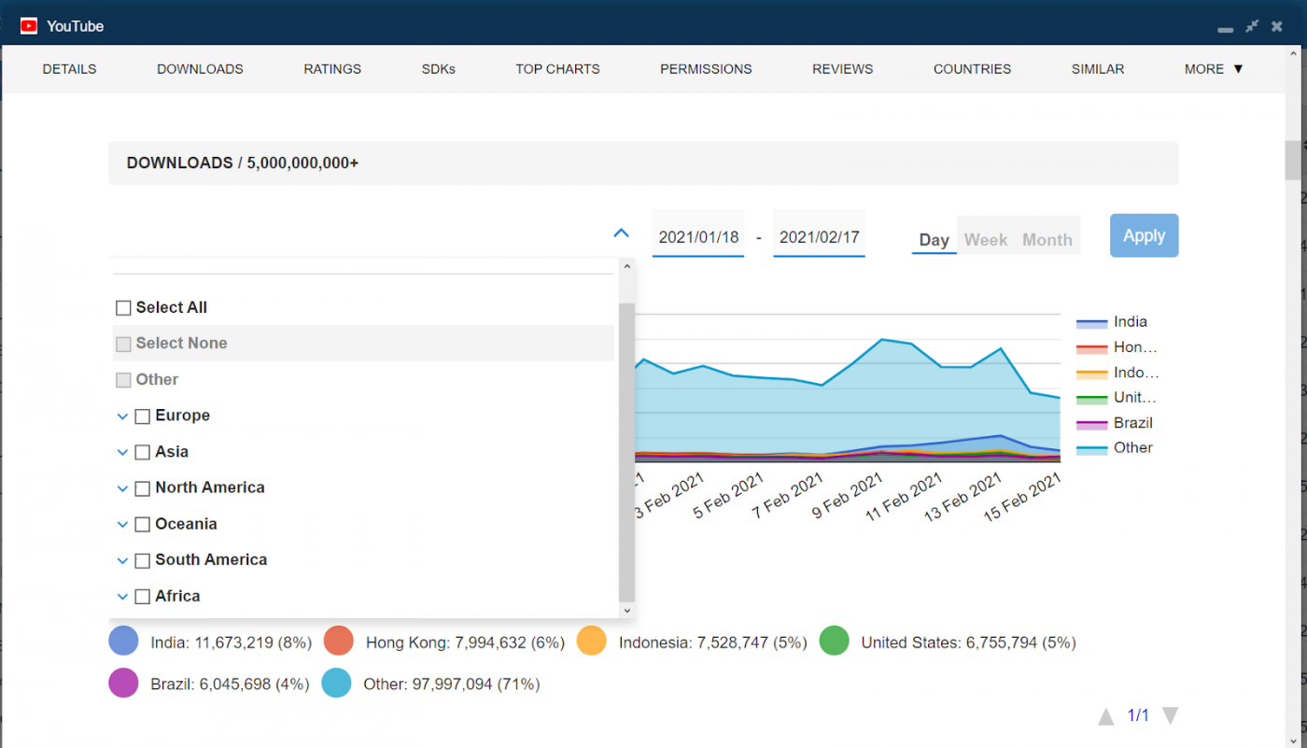Check the North America checkbox
Screen dimensions: 1307x748
pos(142,487)
